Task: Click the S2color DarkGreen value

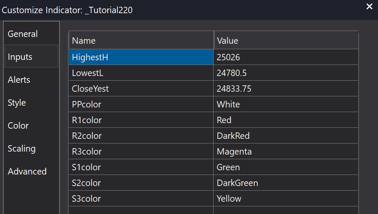Action: click(x=286, y=183)
